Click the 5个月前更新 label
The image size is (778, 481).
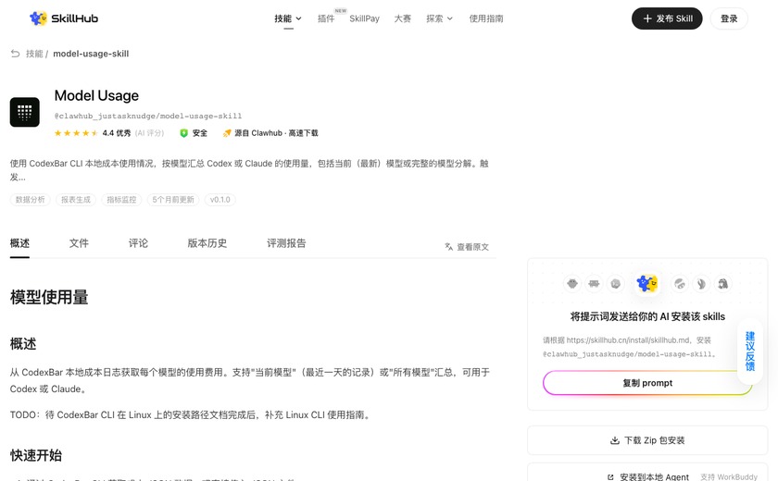(x=173, y=200)
